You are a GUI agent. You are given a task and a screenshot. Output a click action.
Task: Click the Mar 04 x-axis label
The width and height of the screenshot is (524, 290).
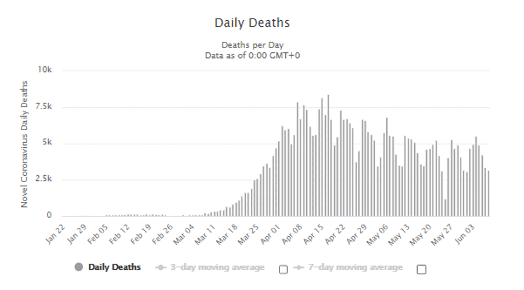point(184,234)
